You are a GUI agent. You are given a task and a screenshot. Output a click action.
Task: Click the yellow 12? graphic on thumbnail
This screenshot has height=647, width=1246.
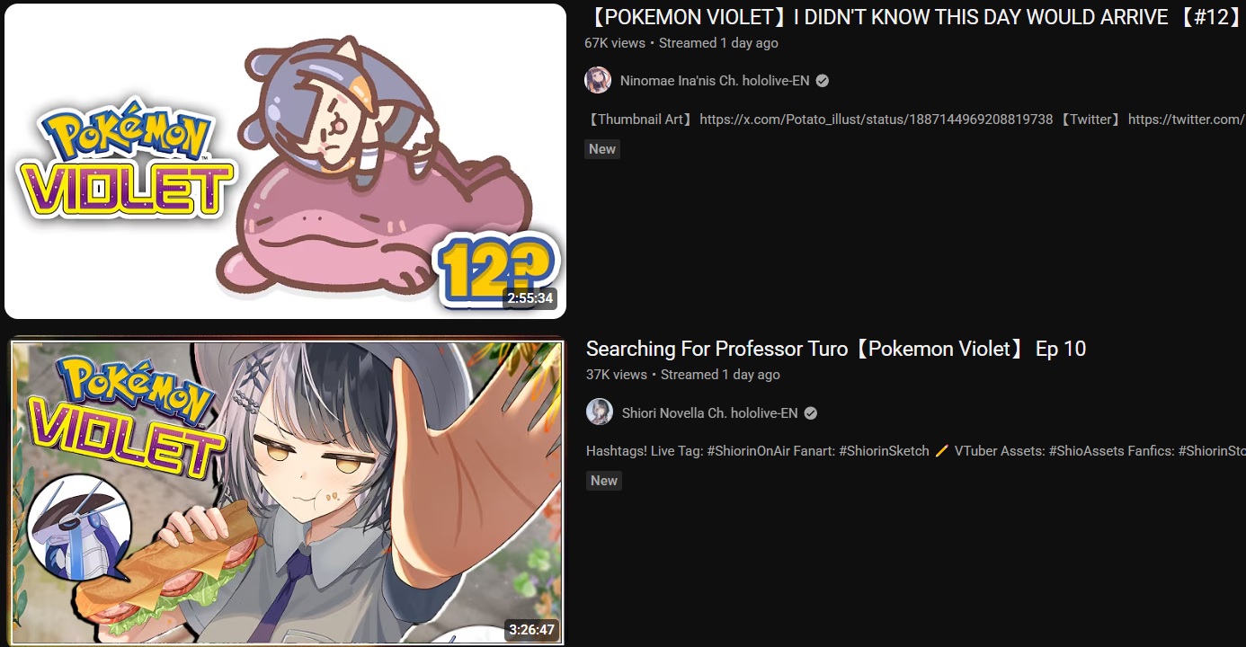[496, 268]
